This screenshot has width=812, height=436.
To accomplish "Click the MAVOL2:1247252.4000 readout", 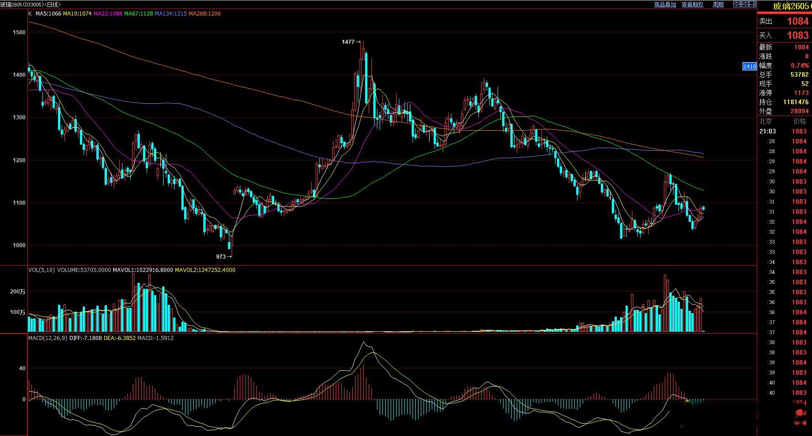I will coord(205,270).
